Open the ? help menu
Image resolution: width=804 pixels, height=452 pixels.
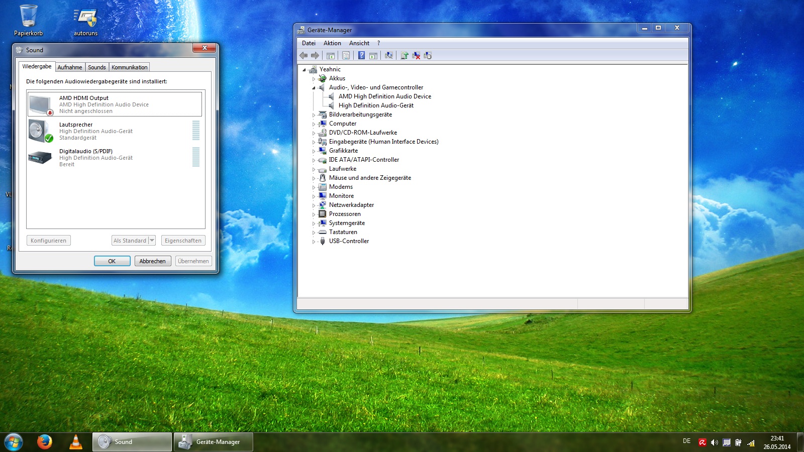point(378,43)
